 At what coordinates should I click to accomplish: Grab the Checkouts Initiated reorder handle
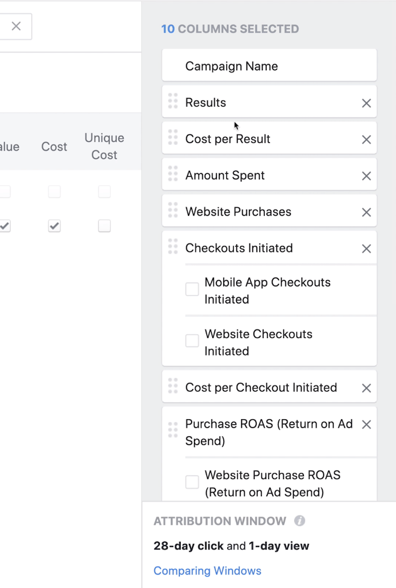point(173,246)
